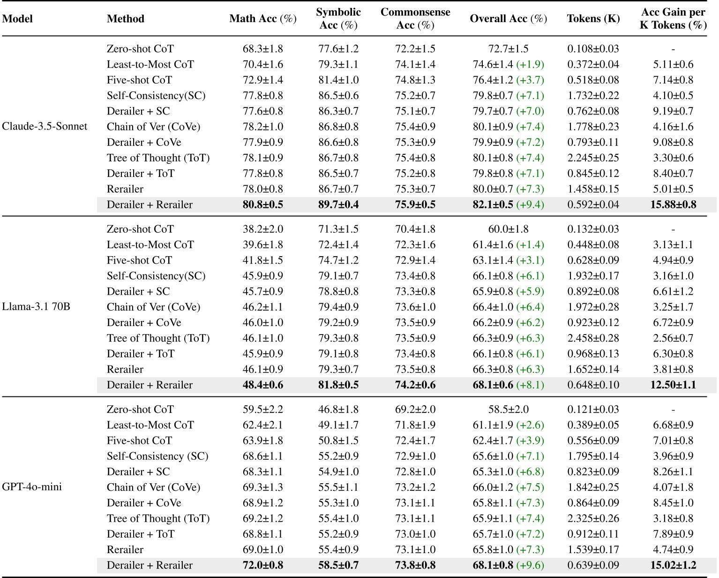Screen dimensions: 719x578
Task: Select the Math Acc (%) column header
Action: pos(262,19)
